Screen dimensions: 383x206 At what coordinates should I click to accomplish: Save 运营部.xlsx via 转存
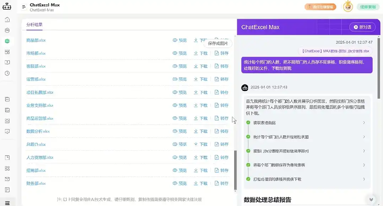point(222,79)
